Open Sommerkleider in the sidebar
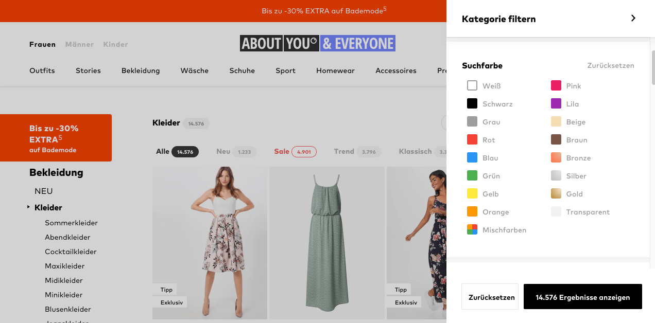Viewport: 655px width, 323px height. (x=71, y=223)
